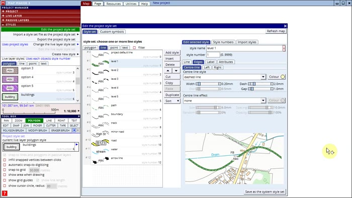
Task: Click the buildings polygon swatch in style list
Action: [10, 97]
